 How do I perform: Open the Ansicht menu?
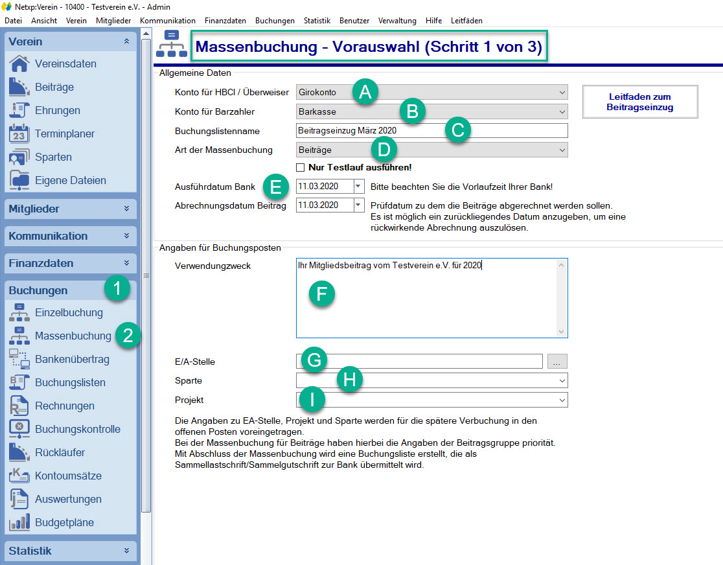[x=44, y=21]
